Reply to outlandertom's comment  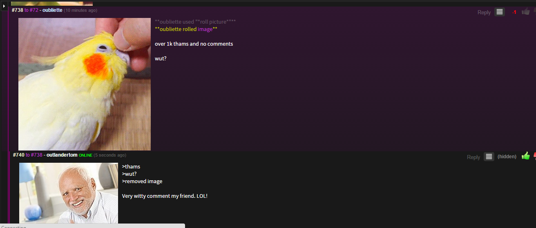pyautogui.click(x=473, y=157)
